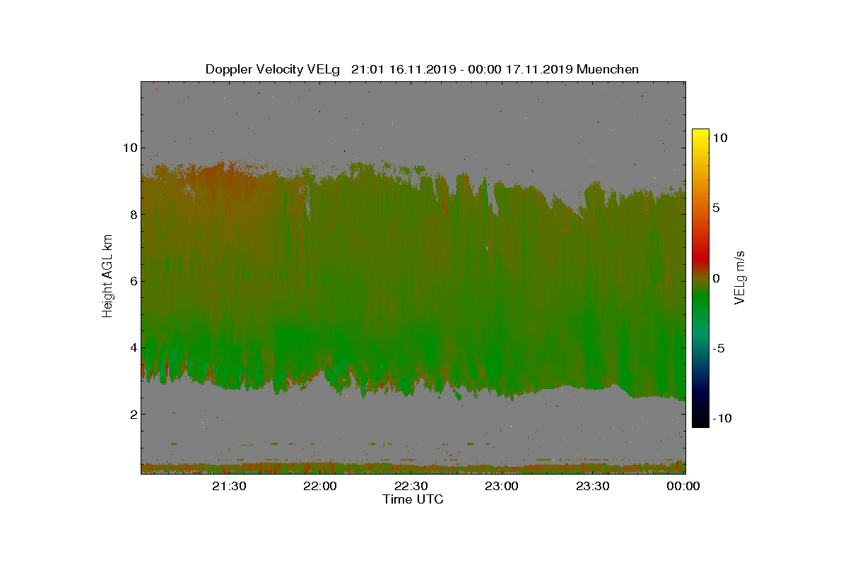848x565 pixels.
Task: Click the height label '6' on y-axis
Action: click(133, 281)
